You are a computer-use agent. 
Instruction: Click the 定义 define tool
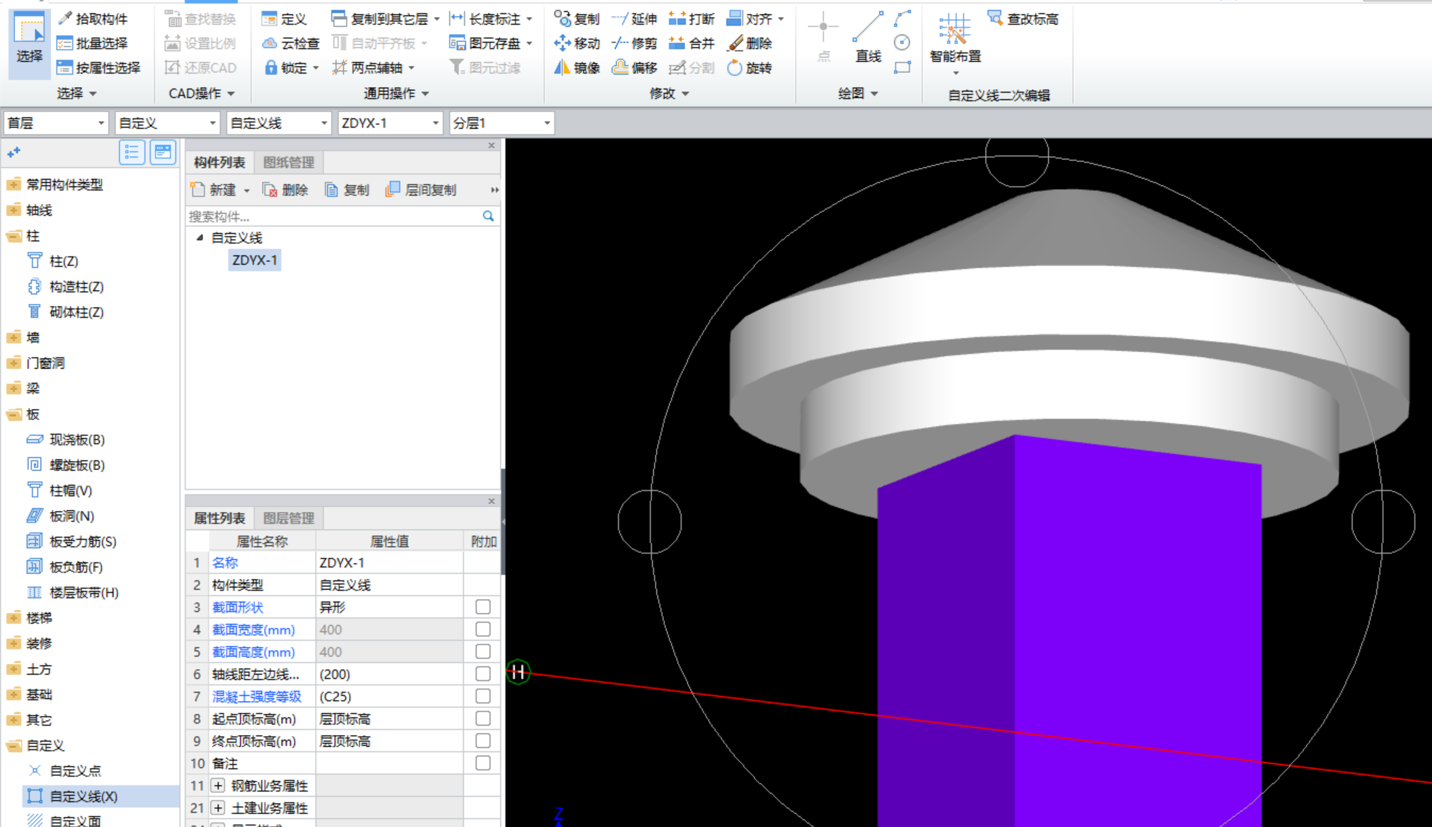coord(284,19)
